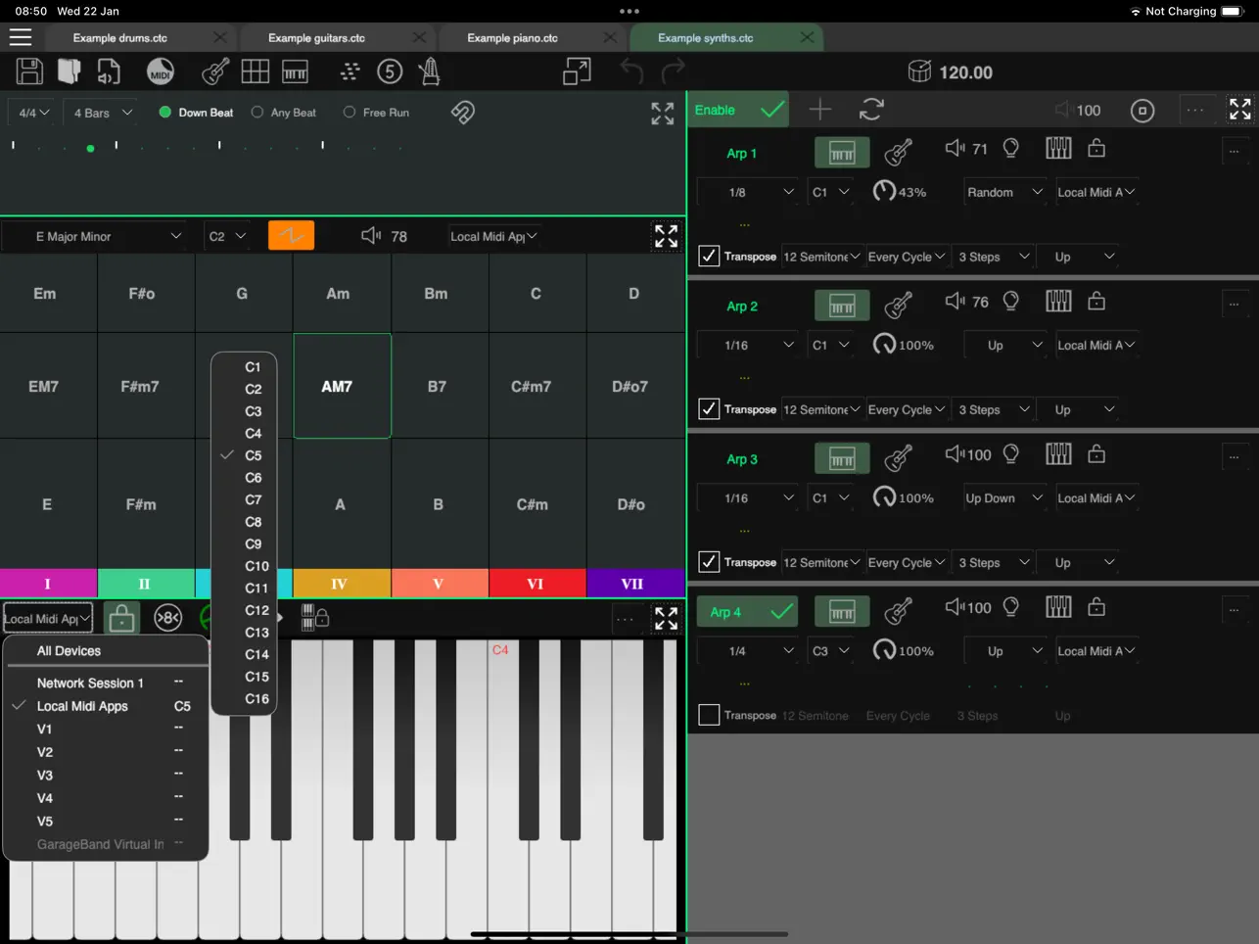Open the 4 Bars length dropdown

coord(103,113)
